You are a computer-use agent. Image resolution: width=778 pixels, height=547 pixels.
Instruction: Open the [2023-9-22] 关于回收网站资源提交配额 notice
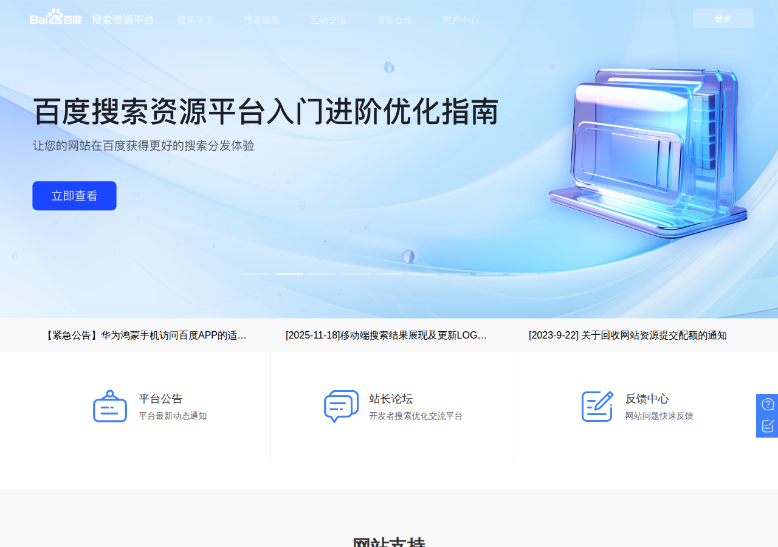pyautogui.click(x=628, y=335)
